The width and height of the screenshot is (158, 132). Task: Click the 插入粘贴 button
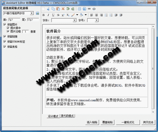coord(92,122)
